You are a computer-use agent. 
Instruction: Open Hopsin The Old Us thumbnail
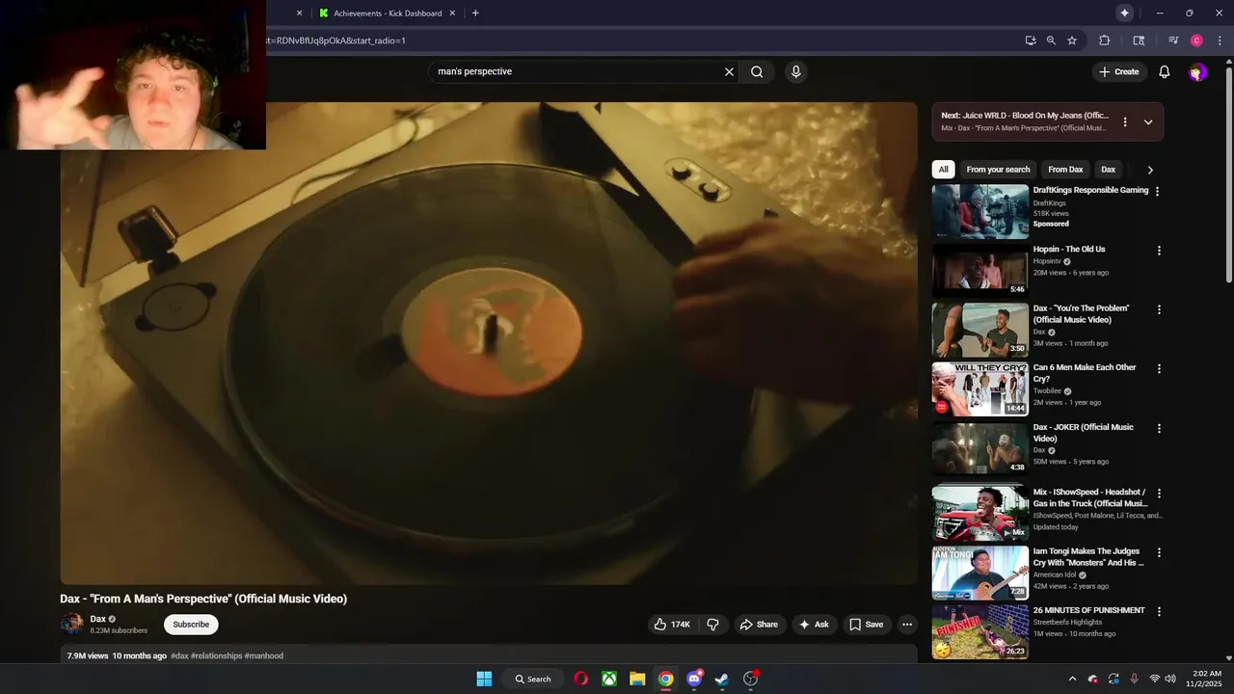[x=979, y=270]
